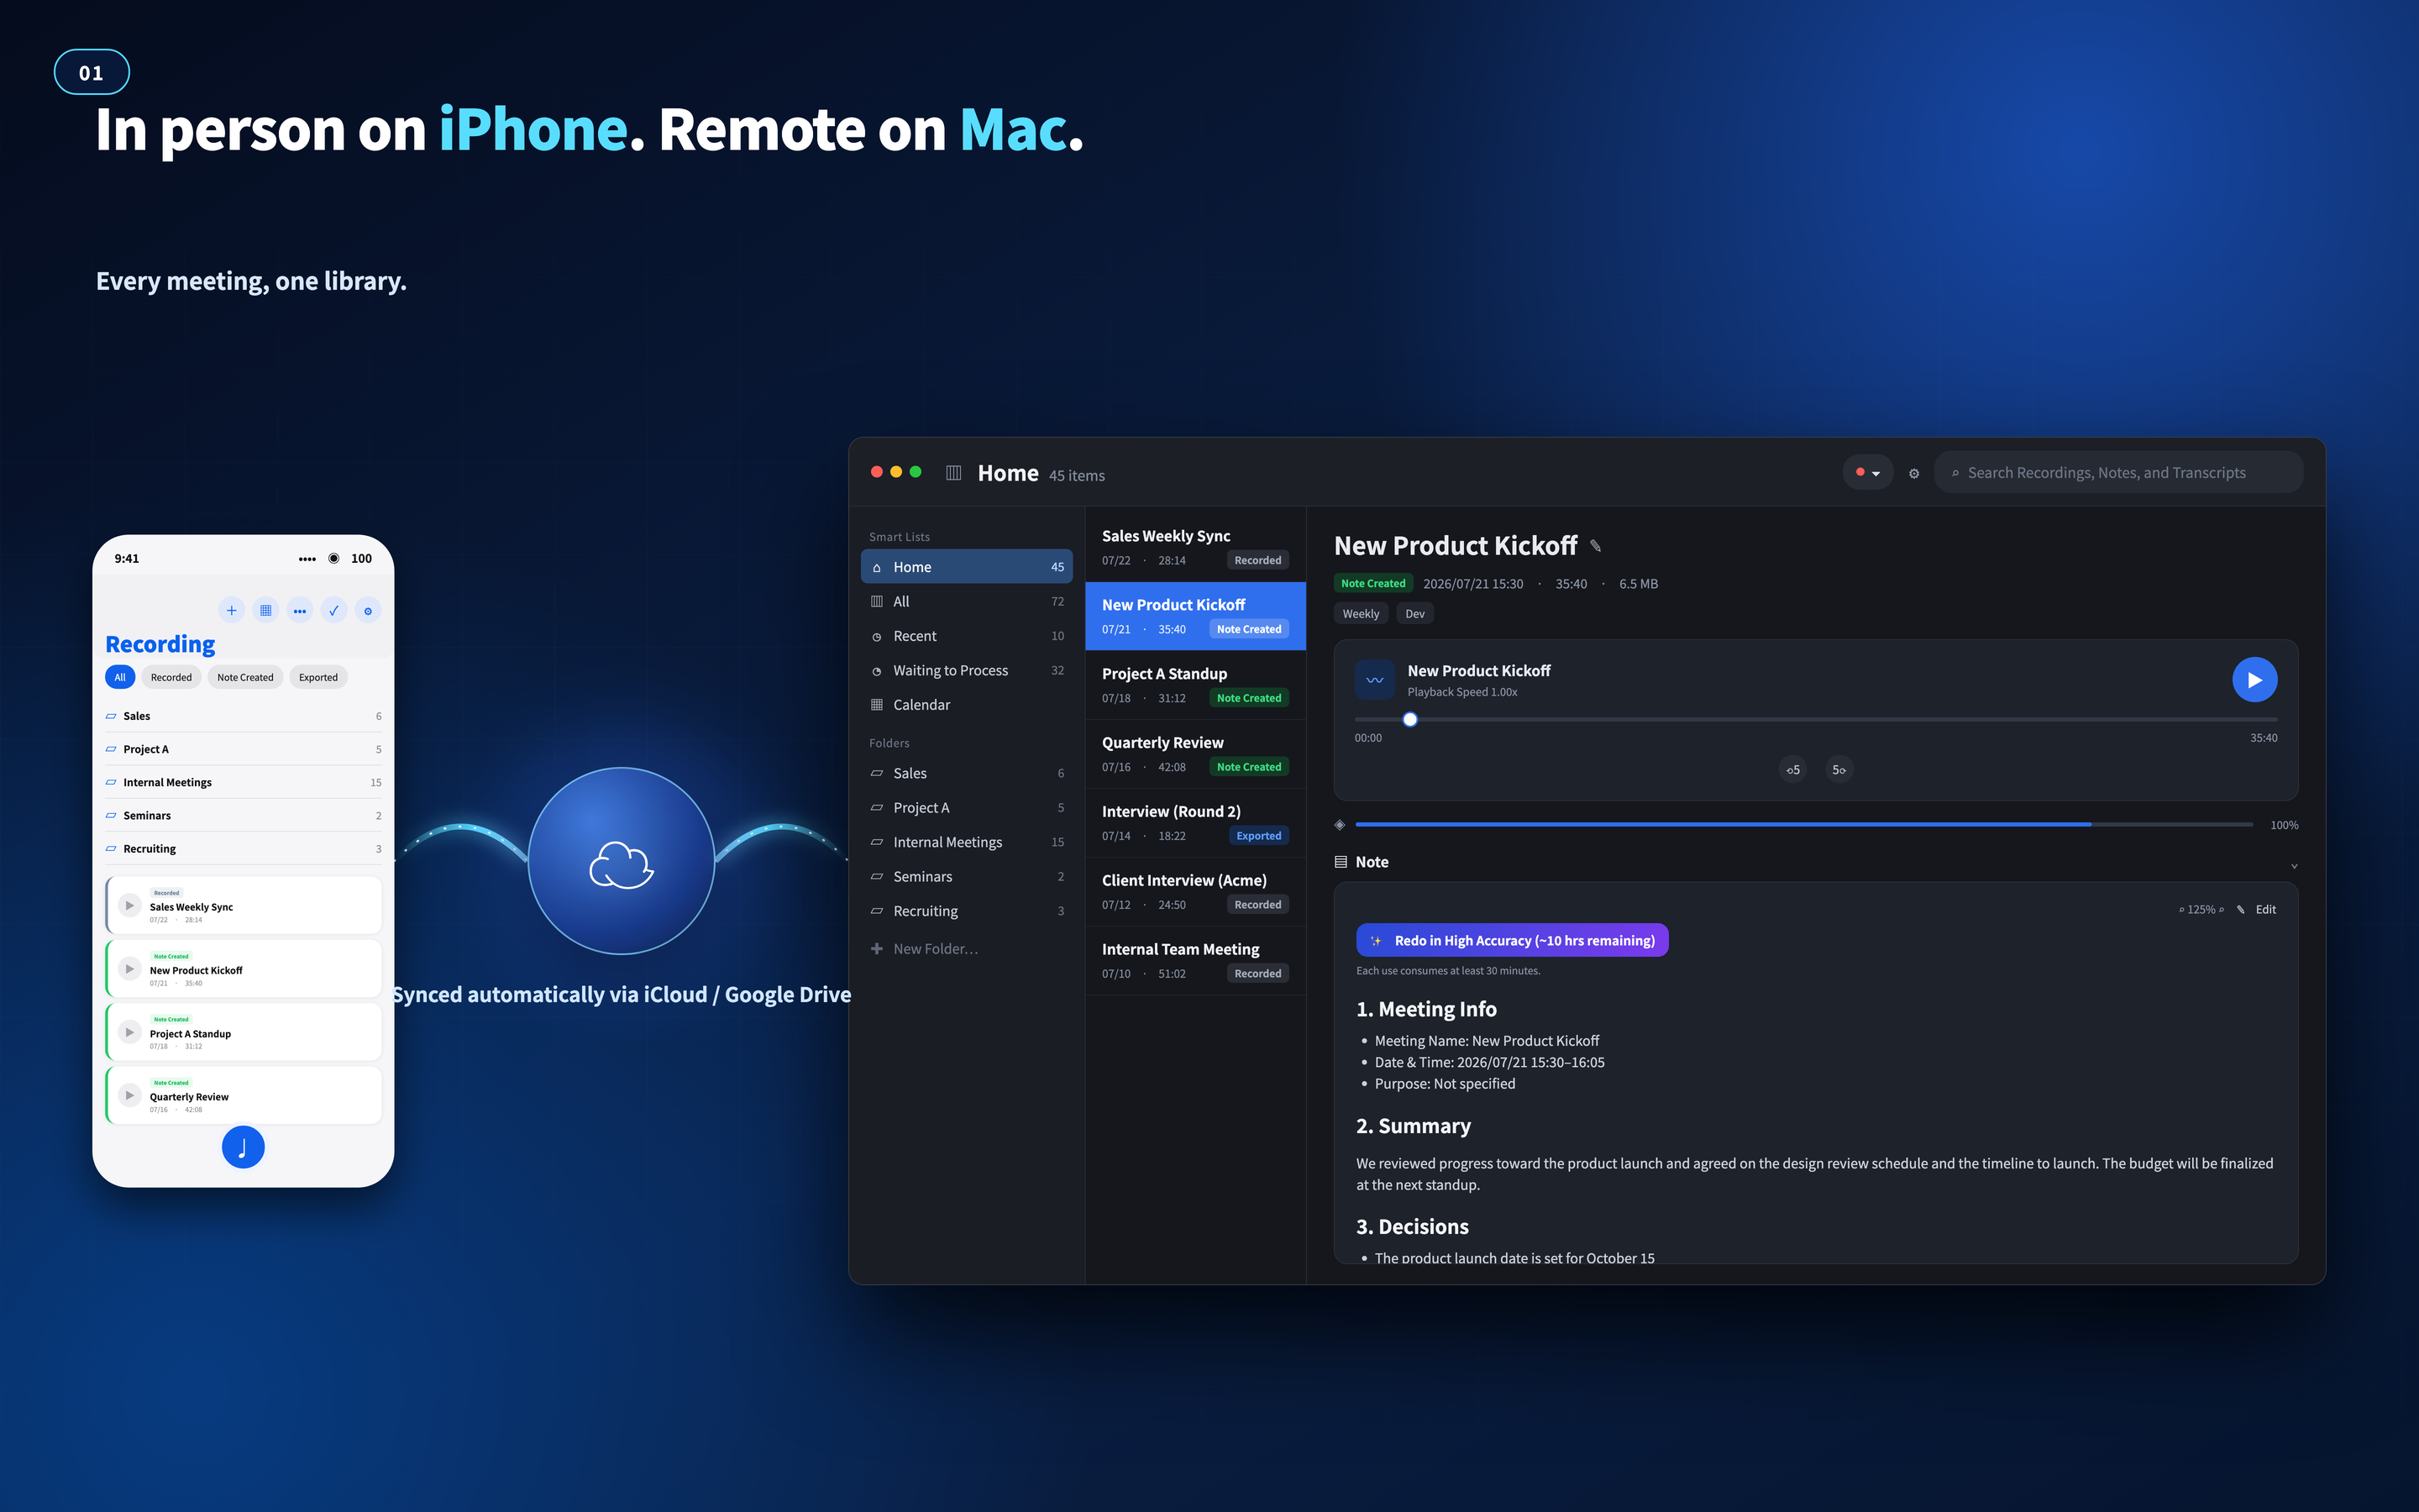This screenshot has height=1512, width=2419.
Task: Click the pencil icon beside New Product Kickoff title
Action: pos(1597,546)
